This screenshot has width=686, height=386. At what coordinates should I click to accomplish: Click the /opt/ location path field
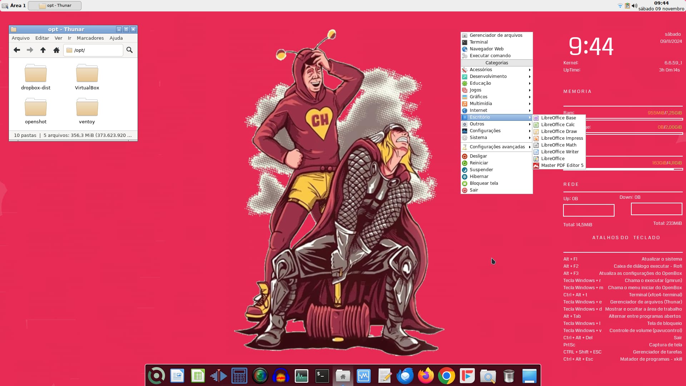pos(96,50)
